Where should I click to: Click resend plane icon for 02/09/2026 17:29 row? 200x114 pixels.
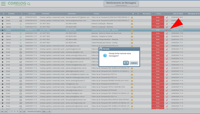(x=167, y=33)
